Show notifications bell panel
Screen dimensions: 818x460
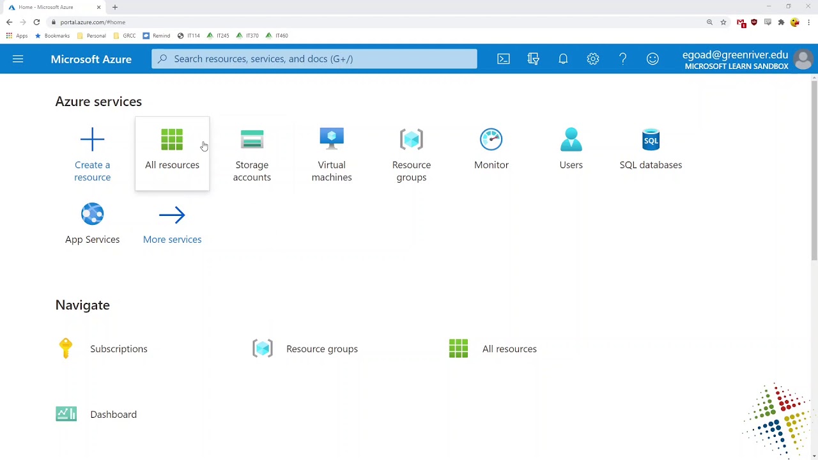tap(563, 59)
